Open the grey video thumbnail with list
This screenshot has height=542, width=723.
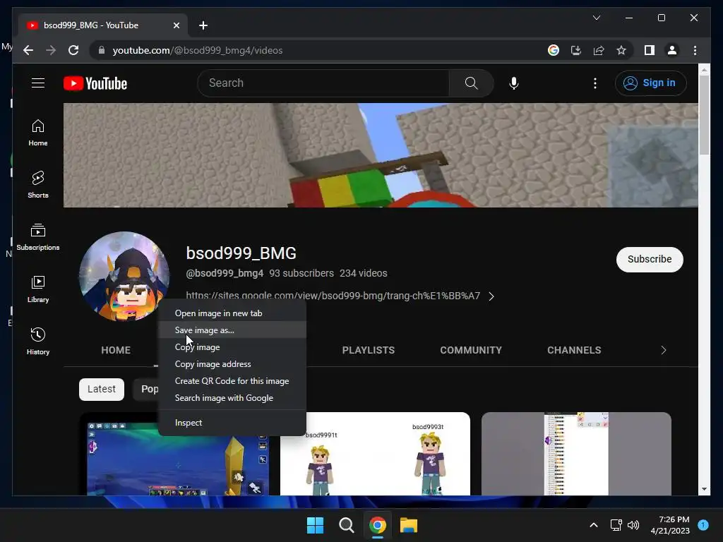pos(576,454)
